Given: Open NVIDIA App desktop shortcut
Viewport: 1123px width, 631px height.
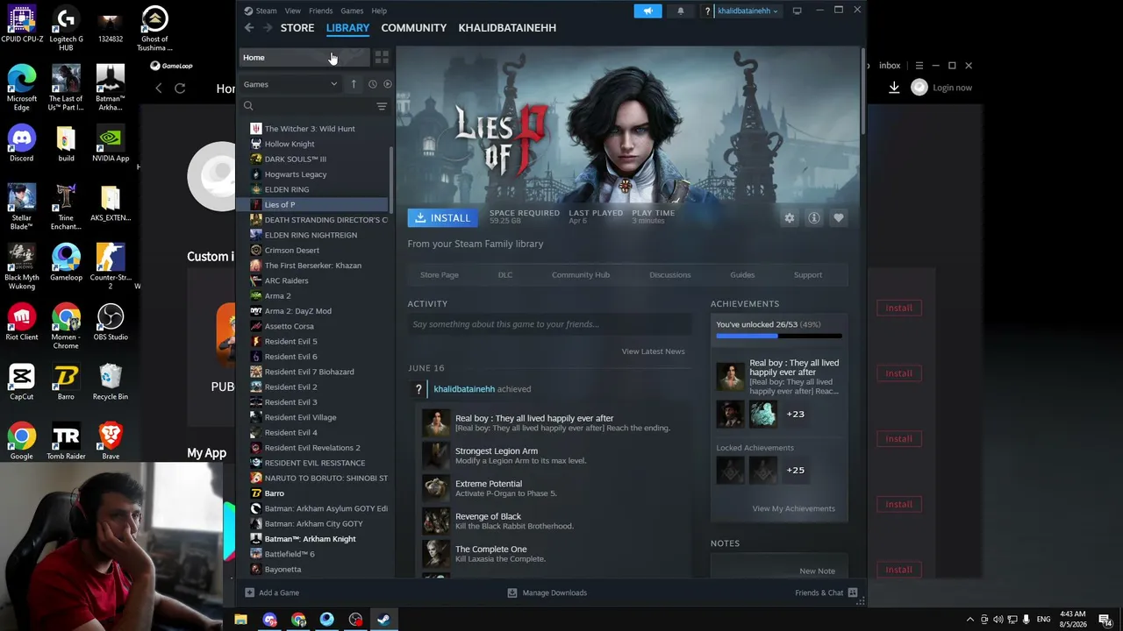Looking at the screenshot, I should pos(111,143).
